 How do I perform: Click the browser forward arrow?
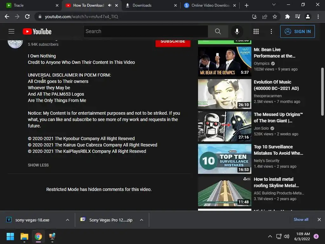17,17
